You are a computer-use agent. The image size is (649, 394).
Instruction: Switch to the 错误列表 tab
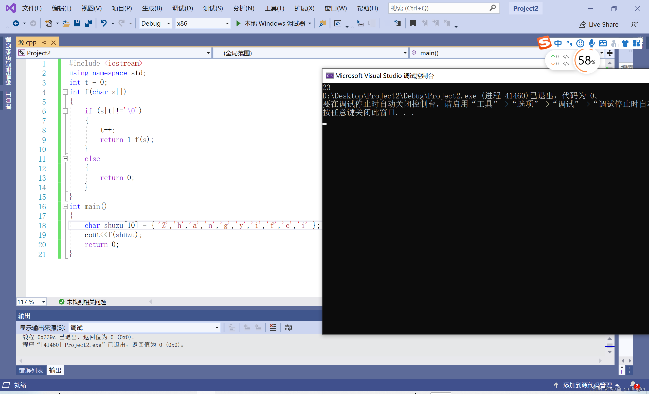[31, 370]
